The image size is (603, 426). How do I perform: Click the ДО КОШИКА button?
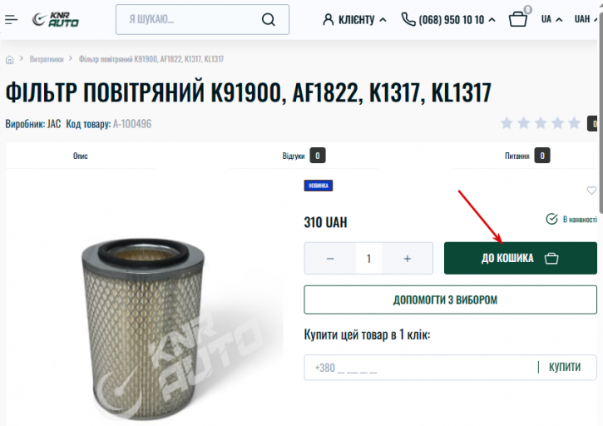pos(521,258)
